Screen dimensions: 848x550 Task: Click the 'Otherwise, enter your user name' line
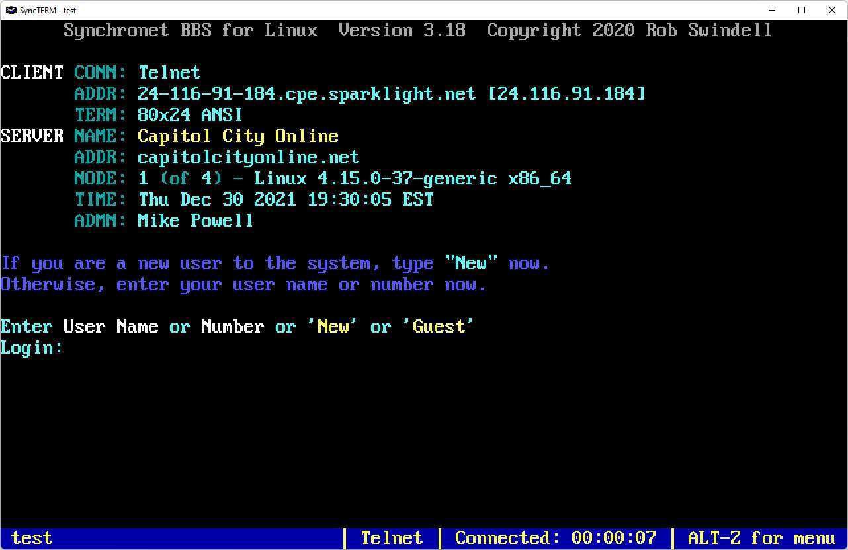tap(243, 284)
